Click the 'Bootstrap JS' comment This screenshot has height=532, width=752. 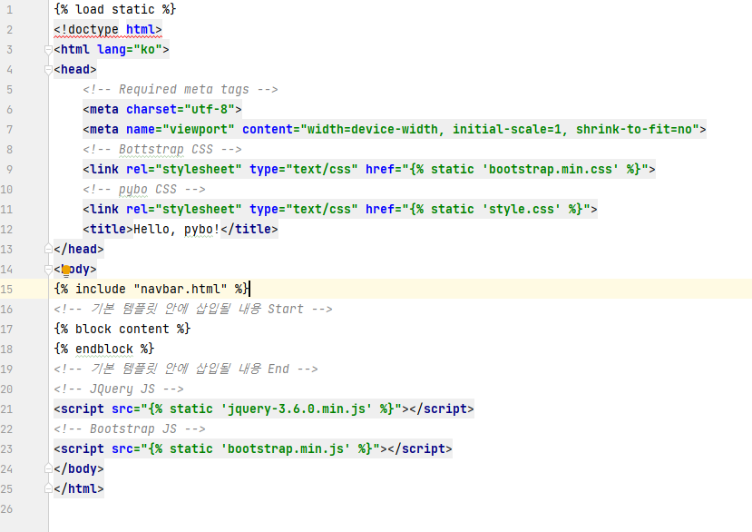(130, 429)
